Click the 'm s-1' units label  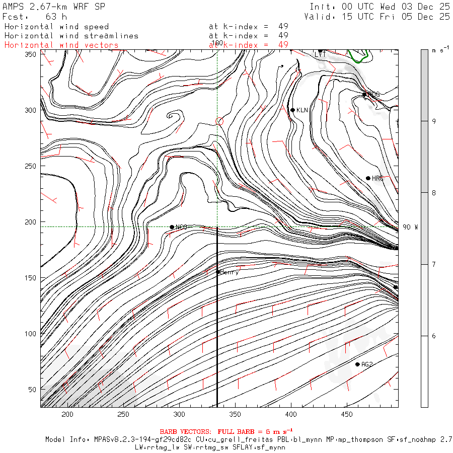tap(440, 49)
